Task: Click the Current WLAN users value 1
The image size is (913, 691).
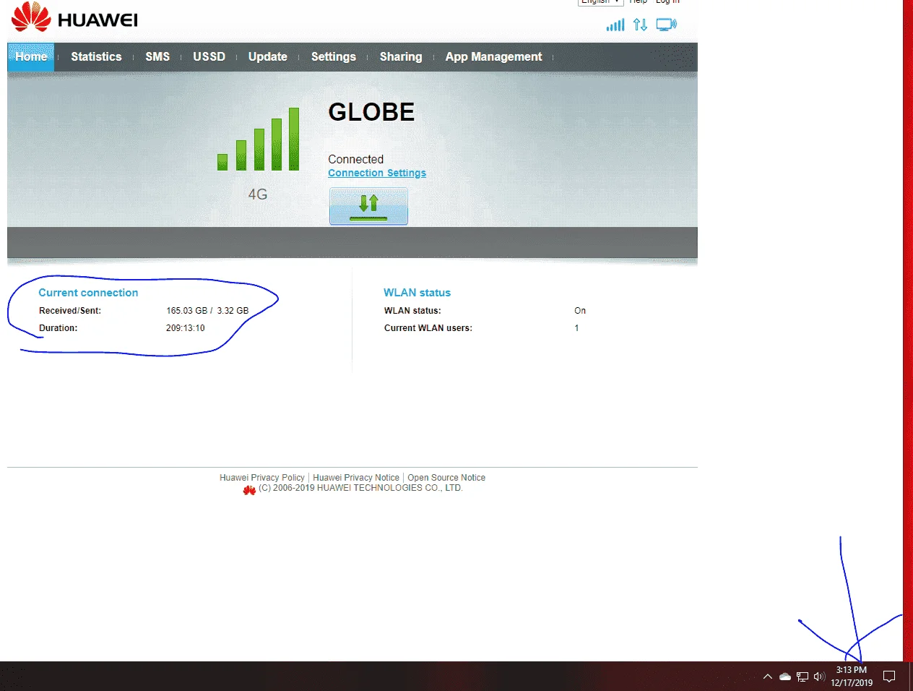Action: tap(576, 328)
